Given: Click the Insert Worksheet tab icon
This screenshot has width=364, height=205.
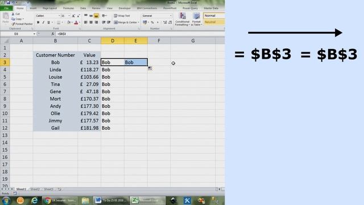Looking at the screenshot, I should [59, 189].
